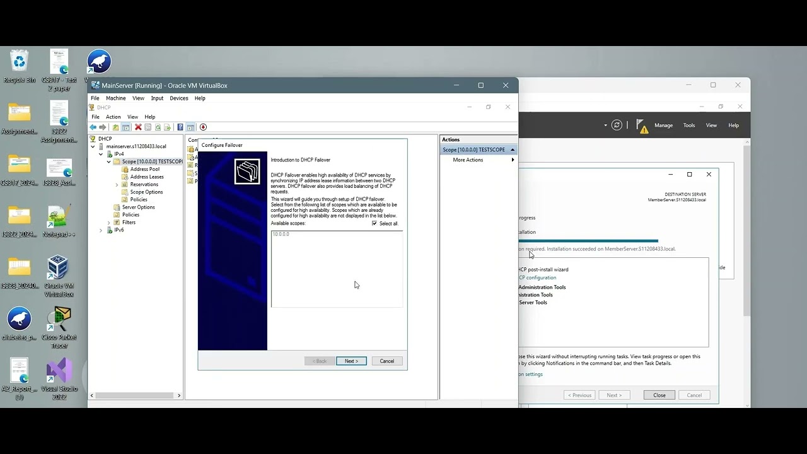Click the Back arrow in the DHCP toolbar
The height and width of the screenshot is (454, 807).
(93, 127)
